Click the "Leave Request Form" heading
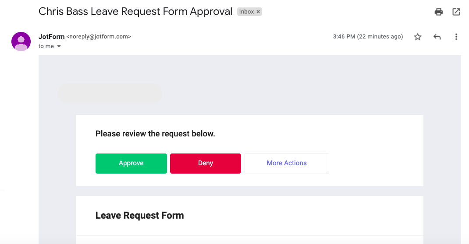The height and width of the screenshot is (244, 469). (139, 216)
